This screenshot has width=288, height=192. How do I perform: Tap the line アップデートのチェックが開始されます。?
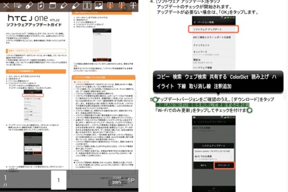(x=194, y=7)
